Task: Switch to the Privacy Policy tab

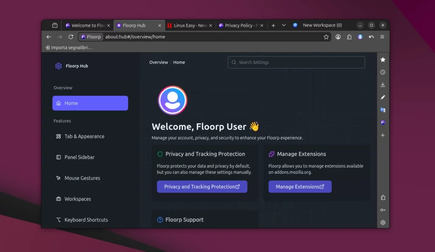Action: 240,25
